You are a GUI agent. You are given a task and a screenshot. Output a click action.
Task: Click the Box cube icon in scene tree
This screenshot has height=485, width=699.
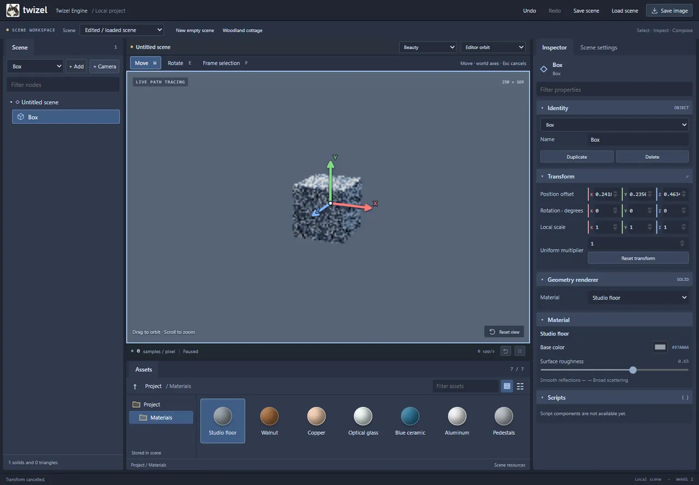[20, 117]
